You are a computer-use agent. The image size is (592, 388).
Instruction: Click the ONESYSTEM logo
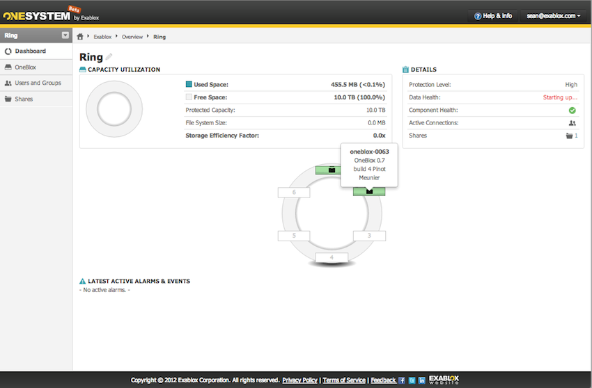(37, 16)
